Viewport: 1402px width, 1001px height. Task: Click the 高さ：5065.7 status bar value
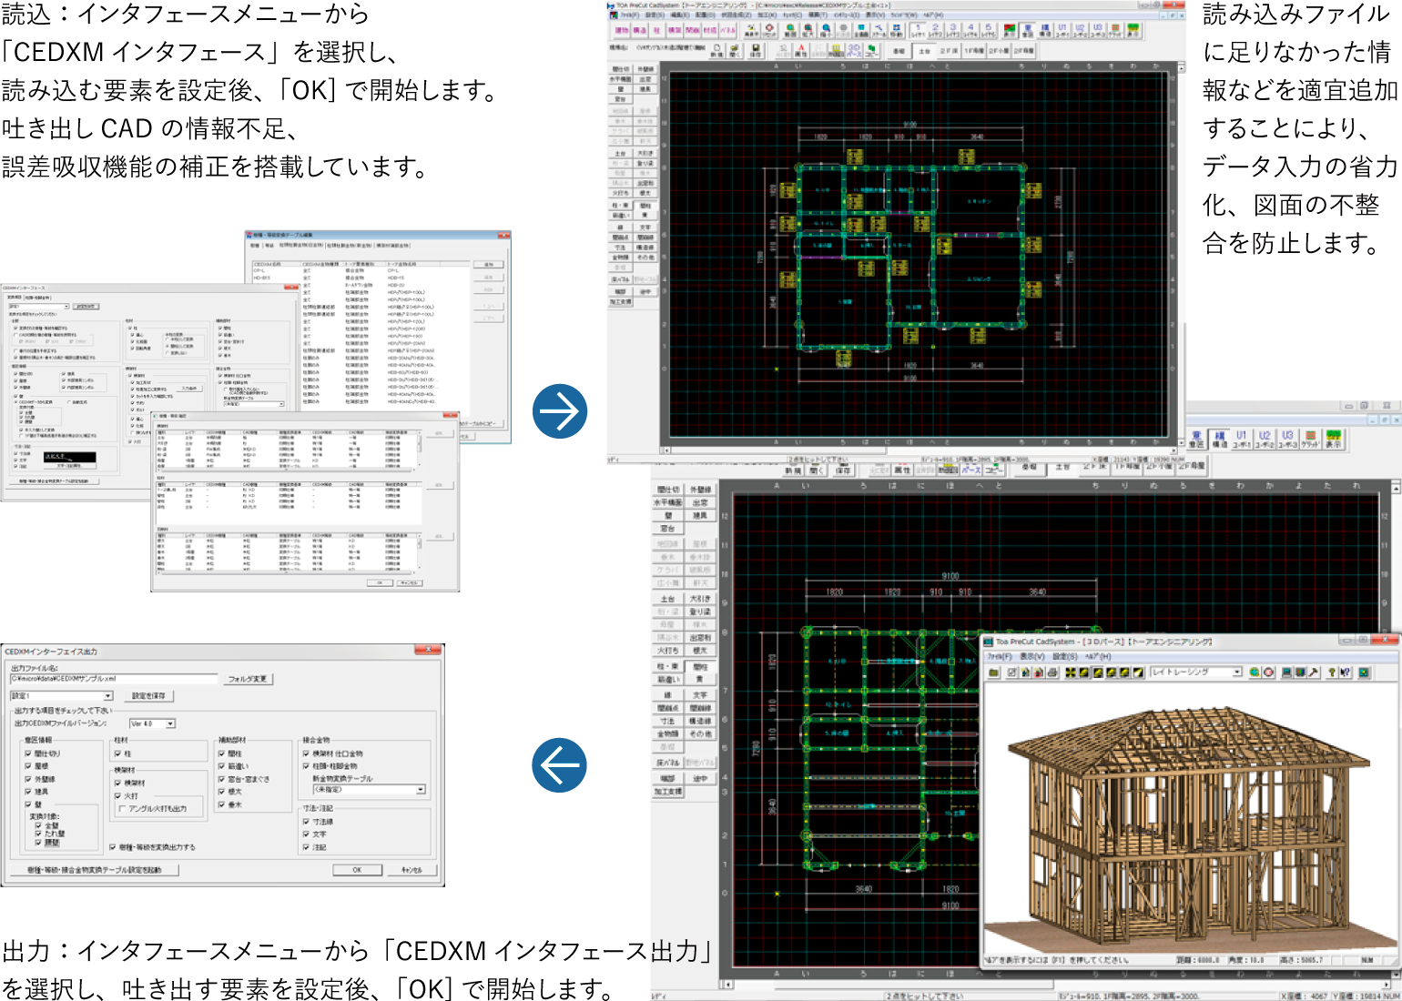1300,960
